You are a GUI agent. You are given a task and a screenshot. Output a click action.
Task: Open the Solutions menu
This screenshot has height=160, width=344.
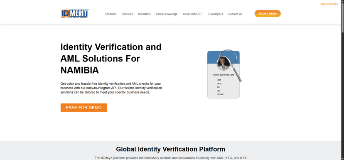pos(111,14)
